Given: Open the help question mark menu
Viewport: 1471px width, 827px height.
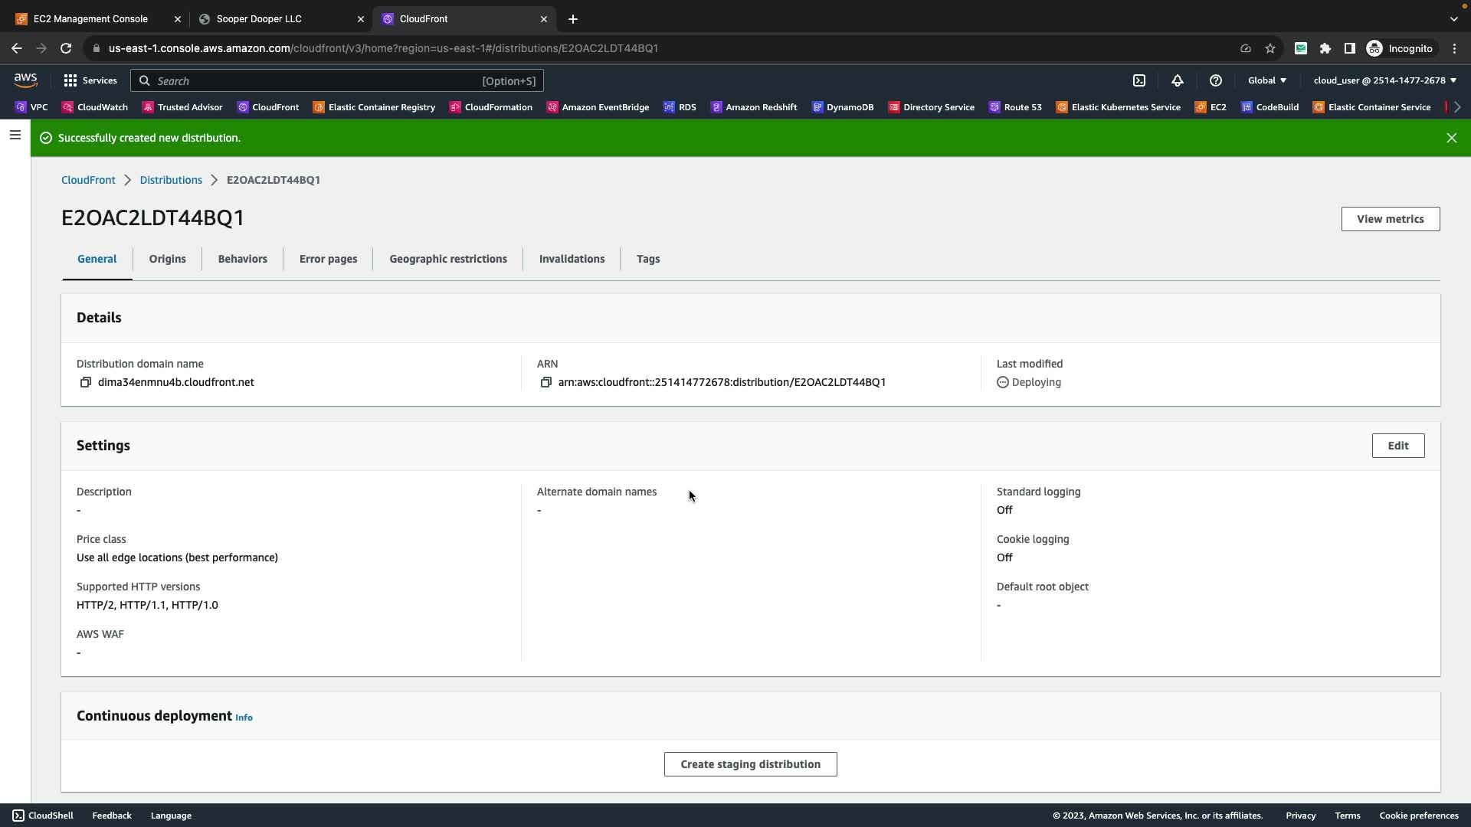Looking at the screenshot, I should (1216, 80).
